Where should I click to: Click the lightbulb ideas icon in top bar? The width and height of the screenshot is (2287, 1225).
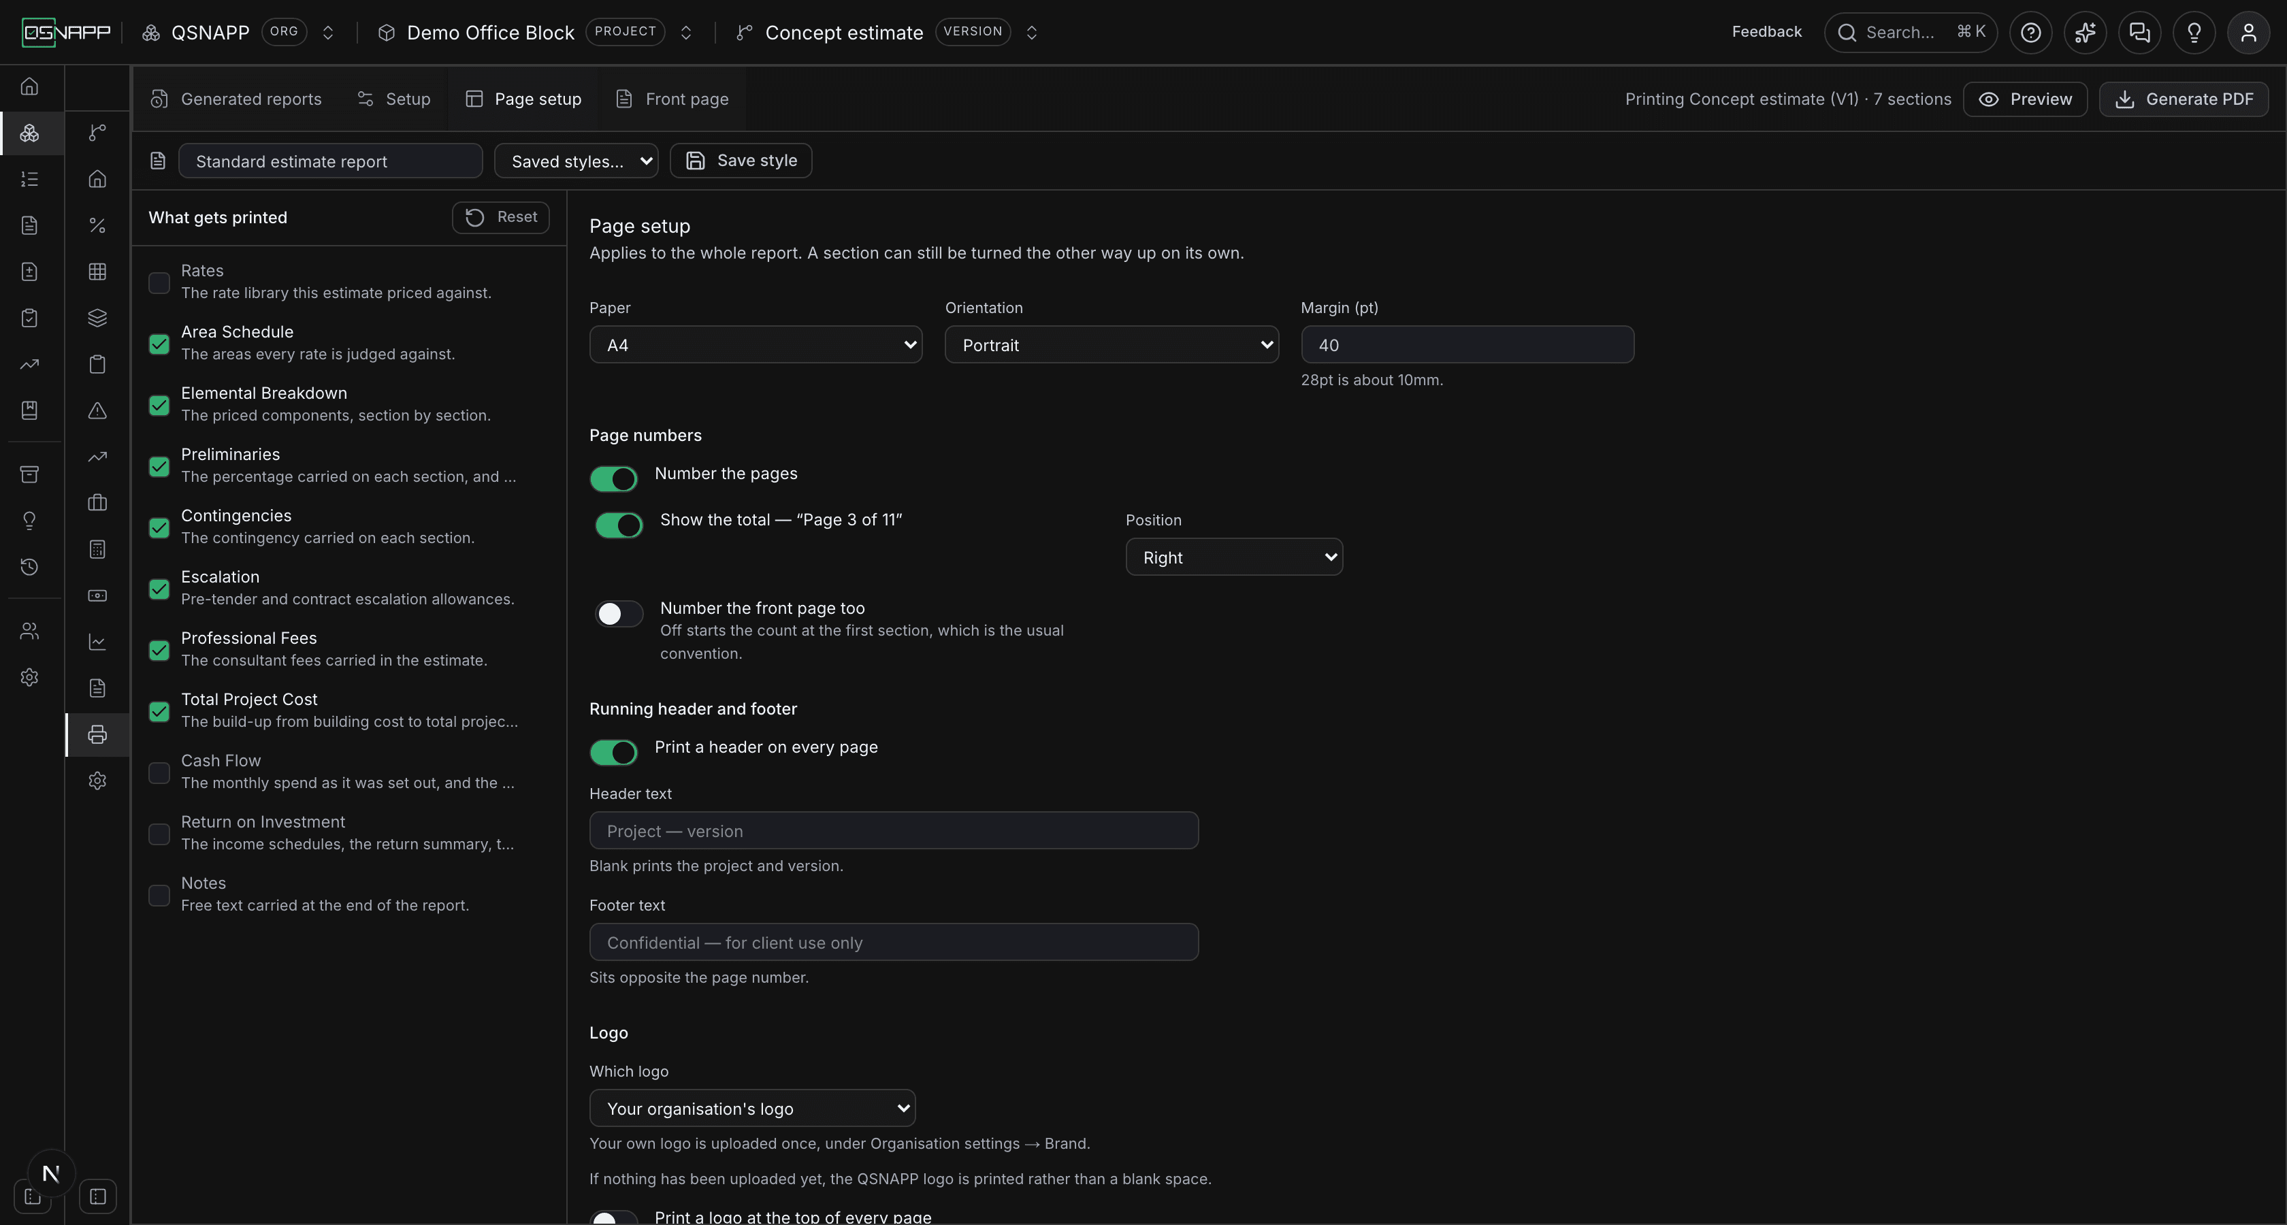coord(2194,33)
